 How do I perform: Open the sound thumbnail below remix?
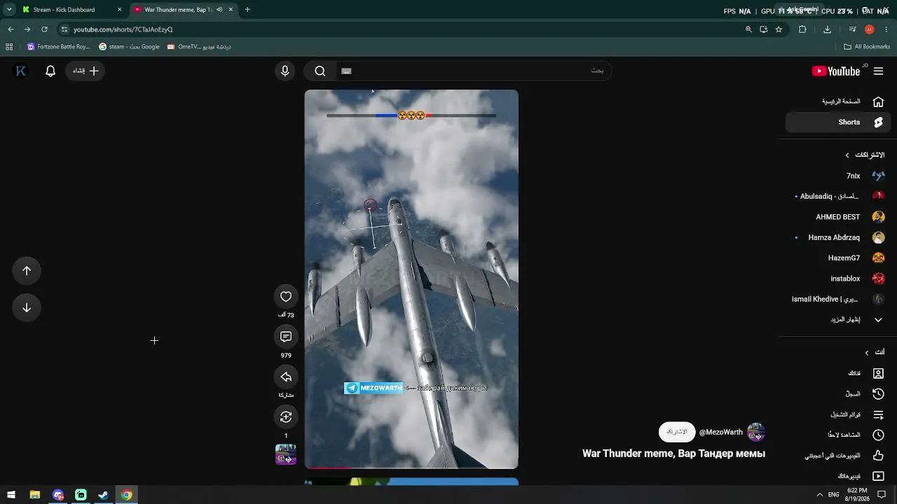286,454
